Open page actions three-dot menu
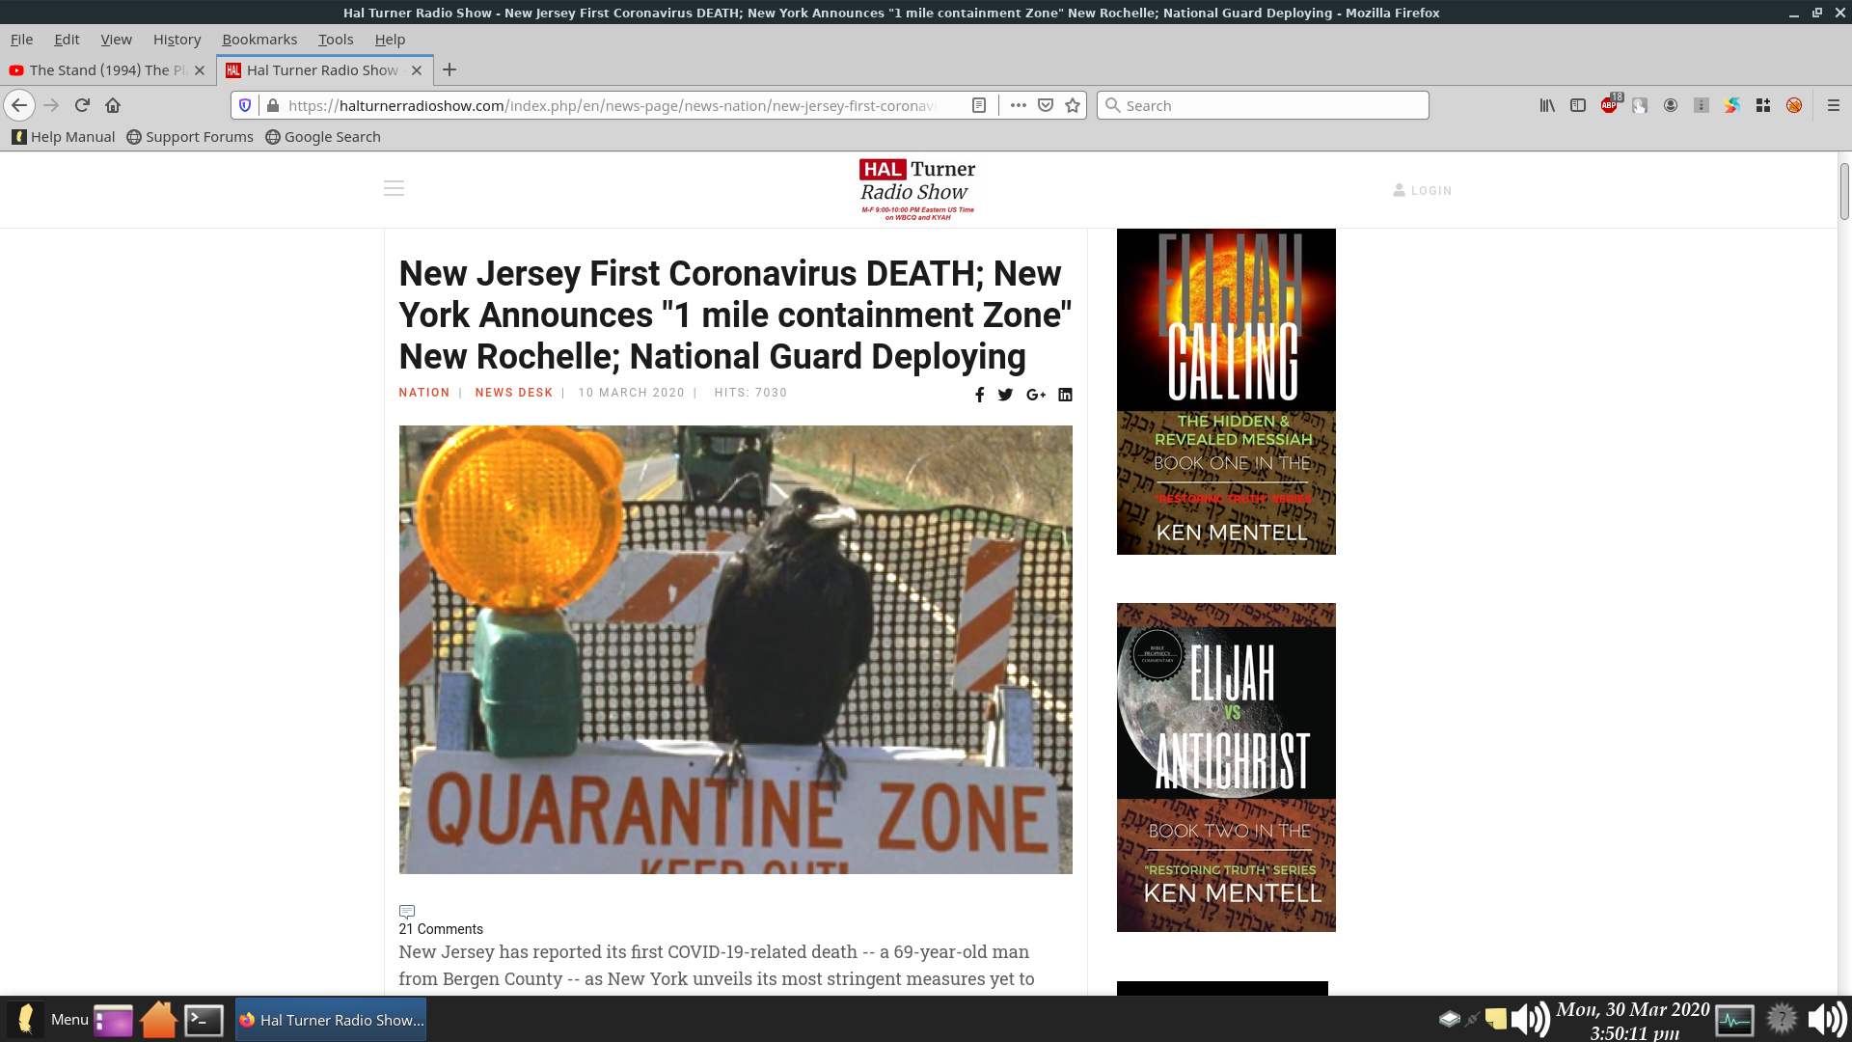The width and height of the screenshot is (1852, 1042). (1018, 105)
